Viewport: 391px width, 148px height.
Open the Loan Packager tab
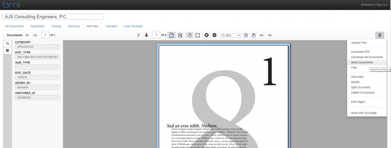133,26
